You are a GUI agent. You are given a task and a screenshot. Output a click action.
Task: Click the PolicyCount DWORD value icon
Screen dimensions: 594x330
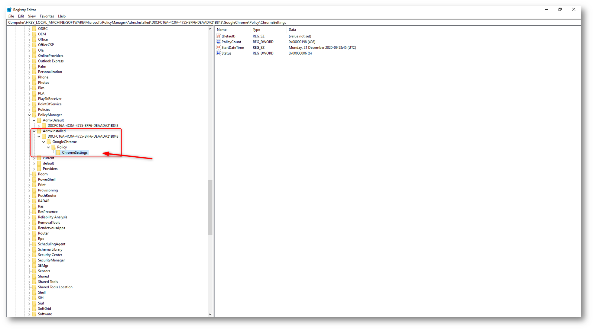pos(219,42)
